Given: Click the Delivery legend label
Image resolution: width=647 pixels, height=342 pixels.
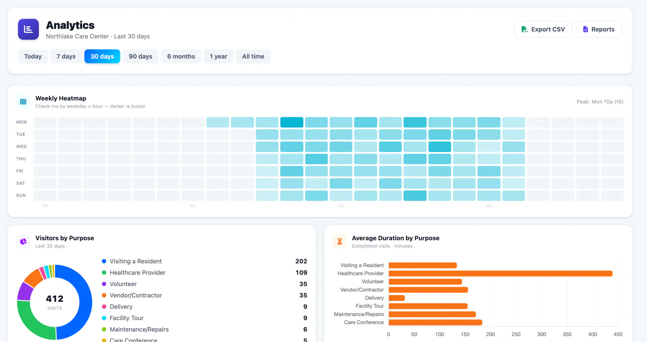Looking at the screenshot, I should coord(121,306).
